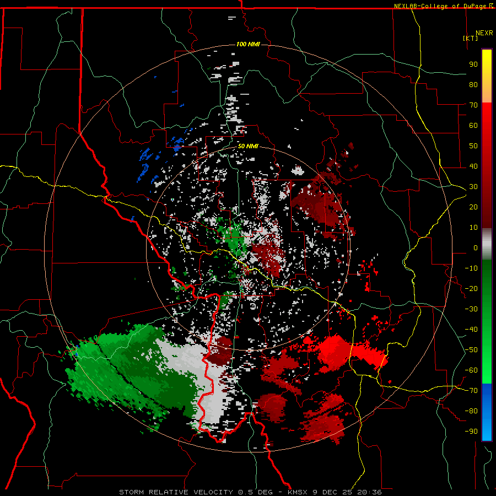This screenshot has height=496, width=496.
Task: Click the -20 value on velocity scale
Action: [x=471, y=289]
